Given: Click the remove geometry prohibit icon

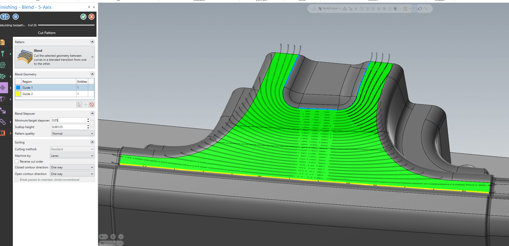Looking at the screenshot, I should click(x=92, y=105).
